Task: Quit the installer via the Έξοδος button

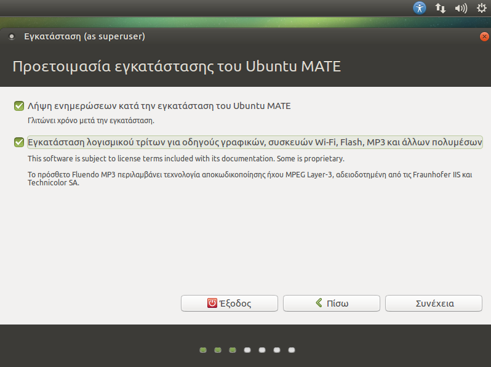Action: tap(230, 303)
